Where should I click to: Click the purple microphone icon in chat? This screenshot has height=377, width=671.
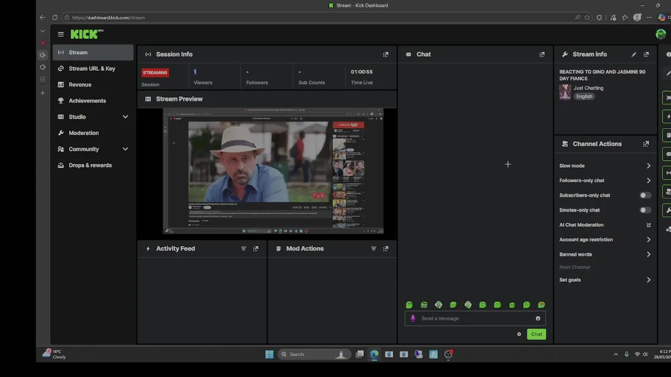(413, 318)
